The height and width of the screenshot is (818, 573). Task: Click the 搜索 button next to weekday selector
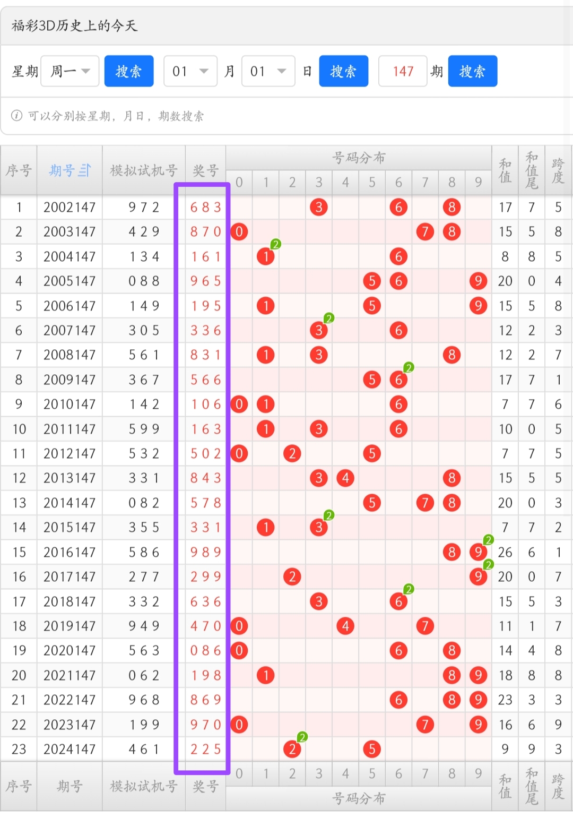129,71
